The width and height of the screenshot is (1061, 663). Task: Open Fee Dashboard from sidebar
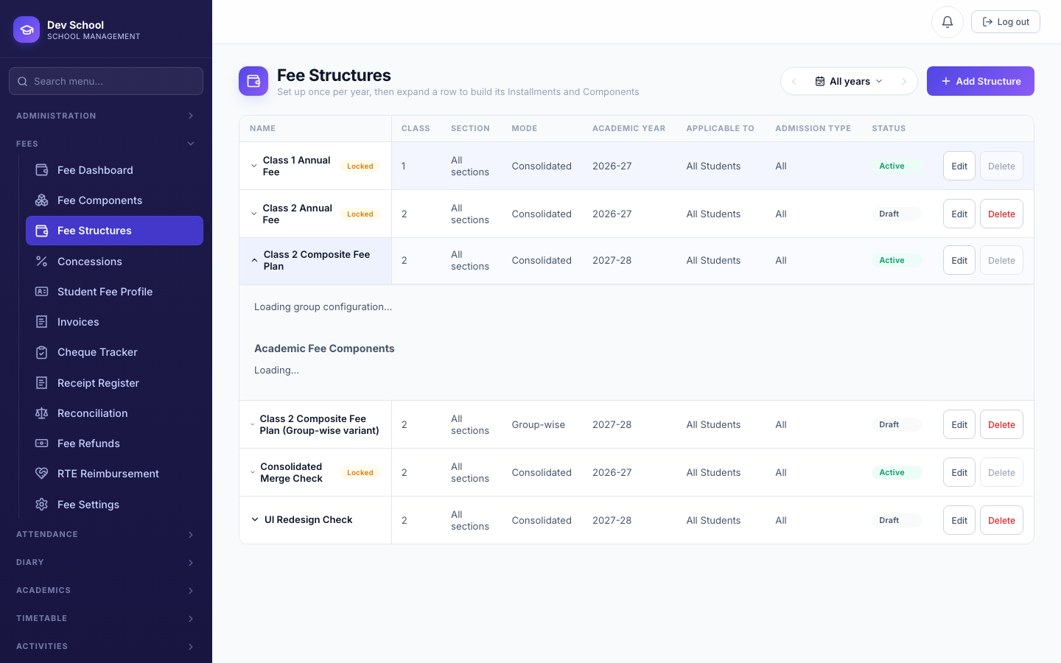[114, 170]
